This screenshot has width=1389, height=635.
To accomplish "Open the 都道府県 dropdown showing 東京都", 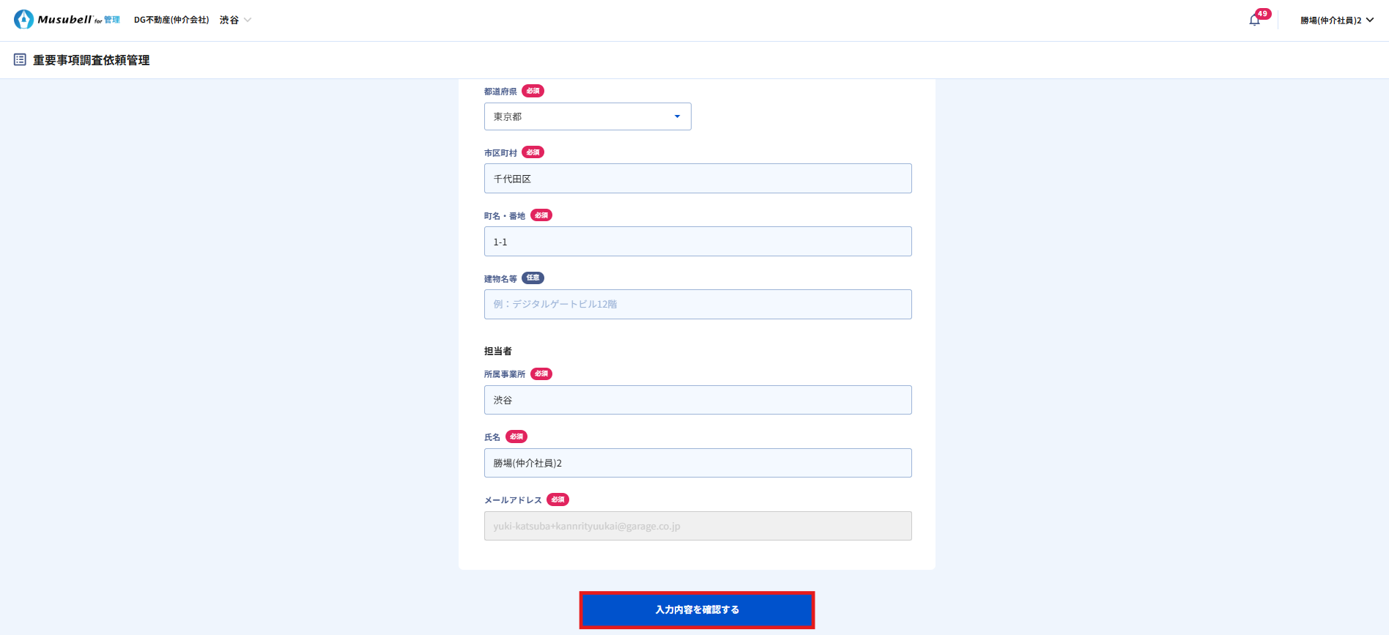I will coord(587,116).
